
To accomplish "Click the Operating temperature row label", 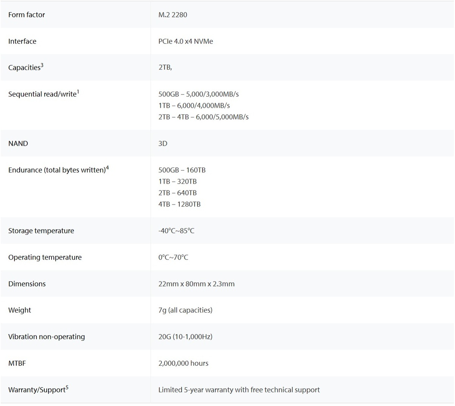I will click(x=45, y=257).
